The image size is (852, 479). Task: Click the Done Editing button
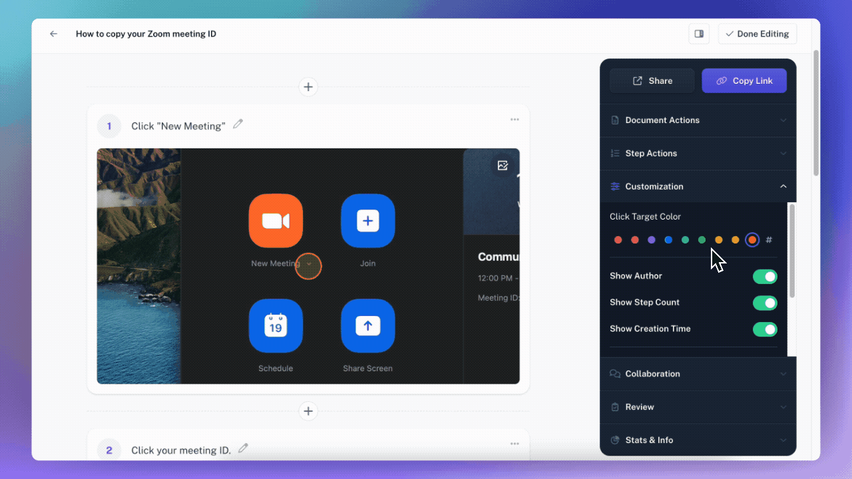point(757,34)
